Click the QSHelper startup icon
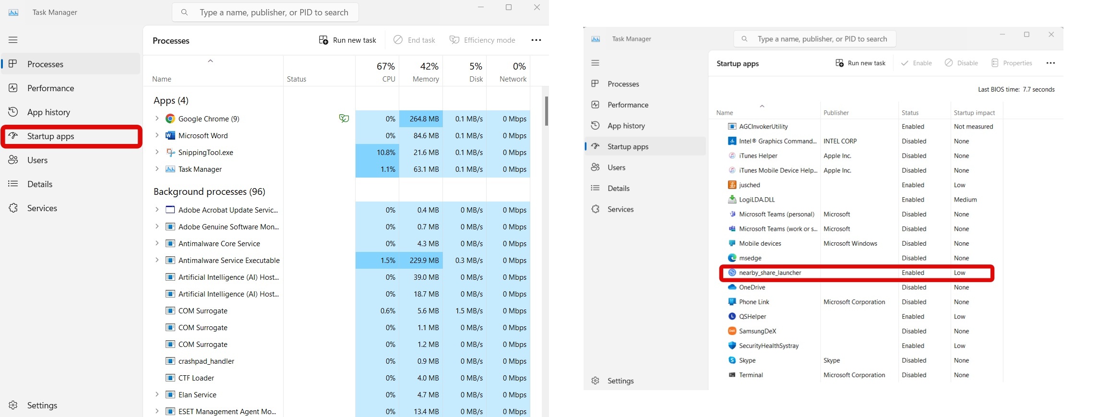Viewport: 1098px width, 417px height. [732, 316]
